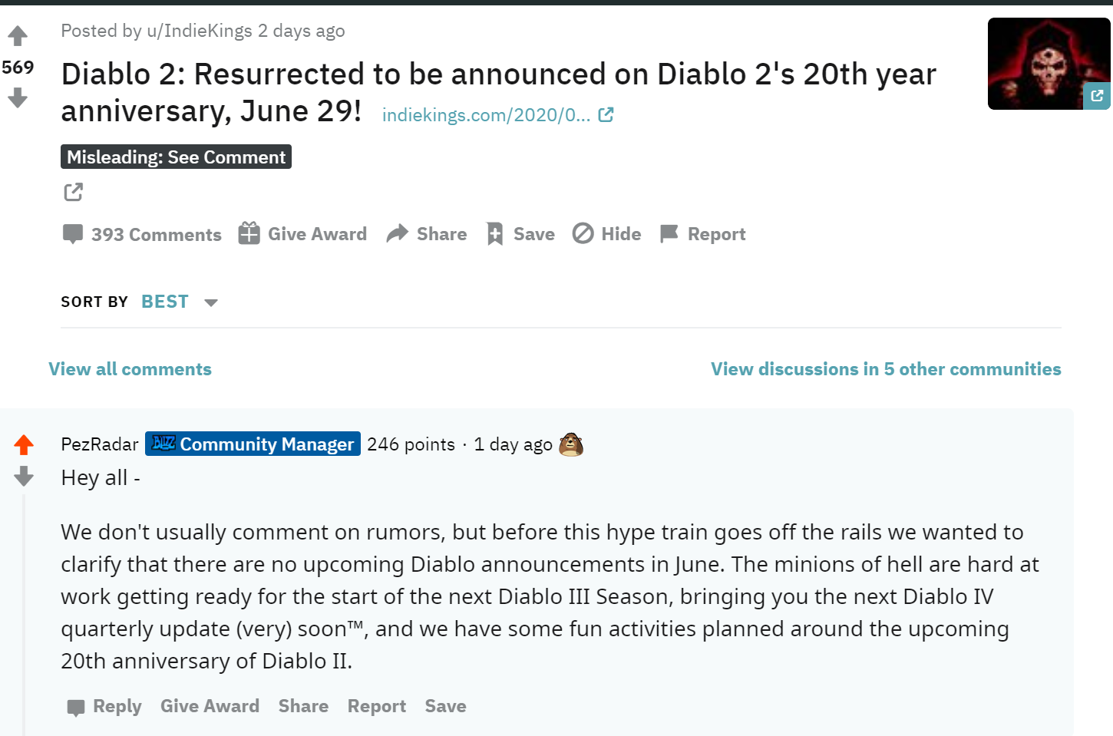Report the post with flag icon
The image size is (1113, 736).
[702, 233]
